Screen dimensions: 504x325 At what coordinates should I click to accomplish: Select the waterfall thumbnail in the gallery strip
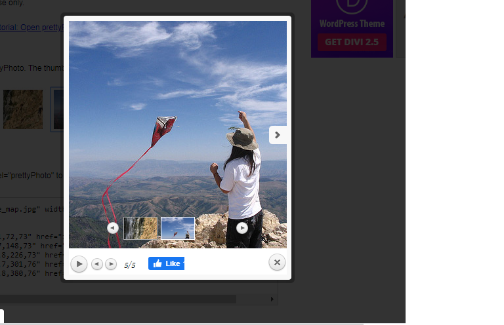pos(140,228)
